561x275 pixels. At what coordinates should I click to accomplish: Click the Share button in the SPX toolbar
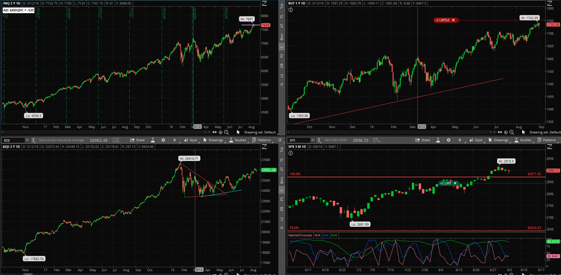(423, 140)
